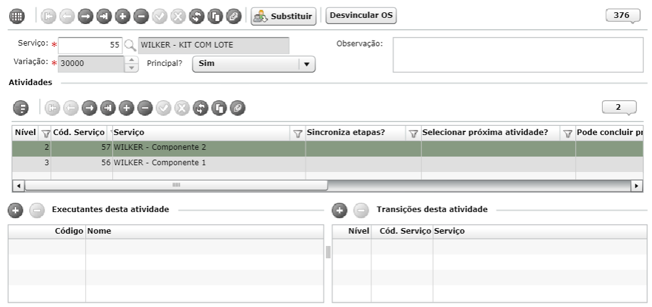The width and height of the screenshot is (652, 307).
Task: Save activity checkmark in Atividades toolbar
Action: coord(163,108)
